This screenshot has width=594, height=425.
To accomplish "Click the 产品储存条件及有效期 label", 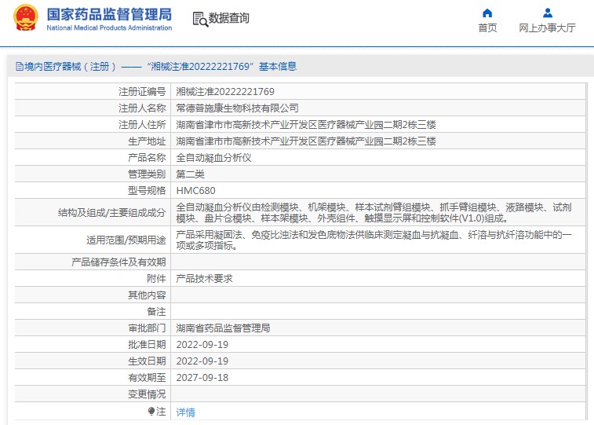I will pos(118,262).
